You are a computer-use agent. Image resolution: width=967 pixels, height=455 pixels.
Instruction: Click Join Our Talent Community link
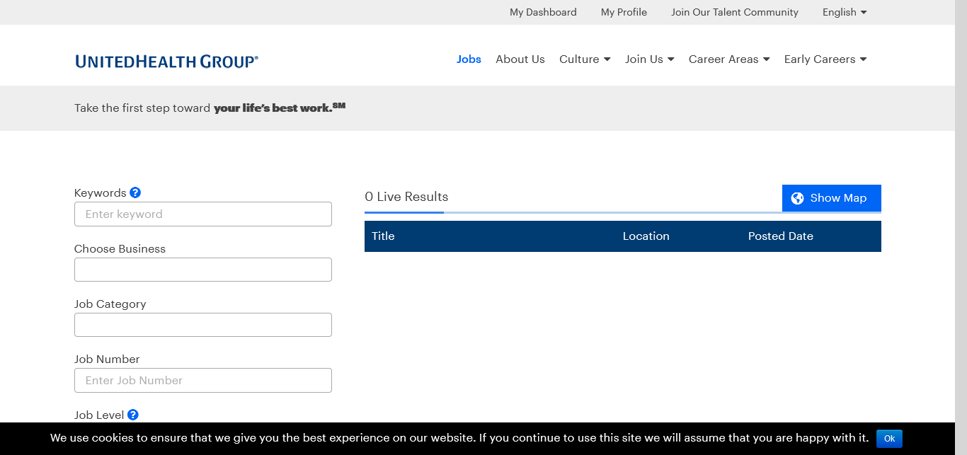tap(735, 12)
